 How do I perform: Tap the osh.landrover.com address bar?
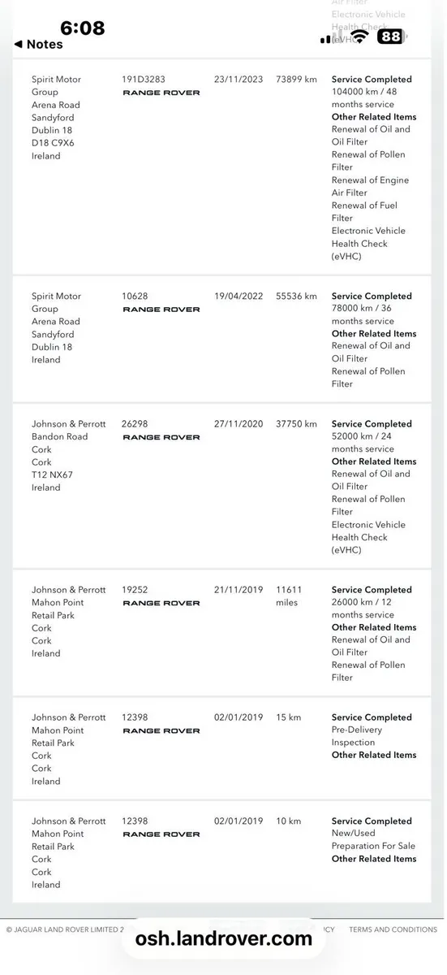click(223, 938)
